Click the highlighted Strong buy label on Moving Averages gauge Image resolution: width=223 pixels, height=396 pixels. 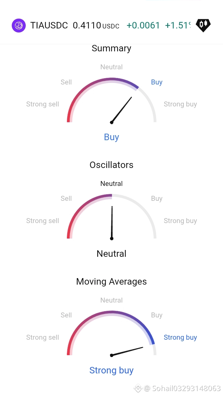tap(180, 338)
